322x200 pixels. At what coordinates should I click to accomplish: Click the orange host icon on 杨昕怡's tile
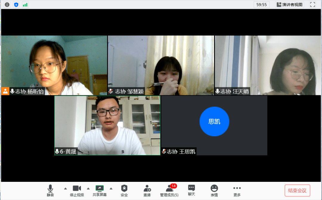(x=5, y=91)
